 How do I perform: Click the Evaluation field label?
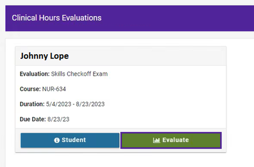click(34, 74)
